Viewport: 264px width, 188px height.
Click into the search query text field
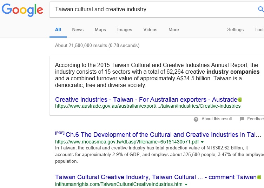pyautogui.click(x=151, y=9)
